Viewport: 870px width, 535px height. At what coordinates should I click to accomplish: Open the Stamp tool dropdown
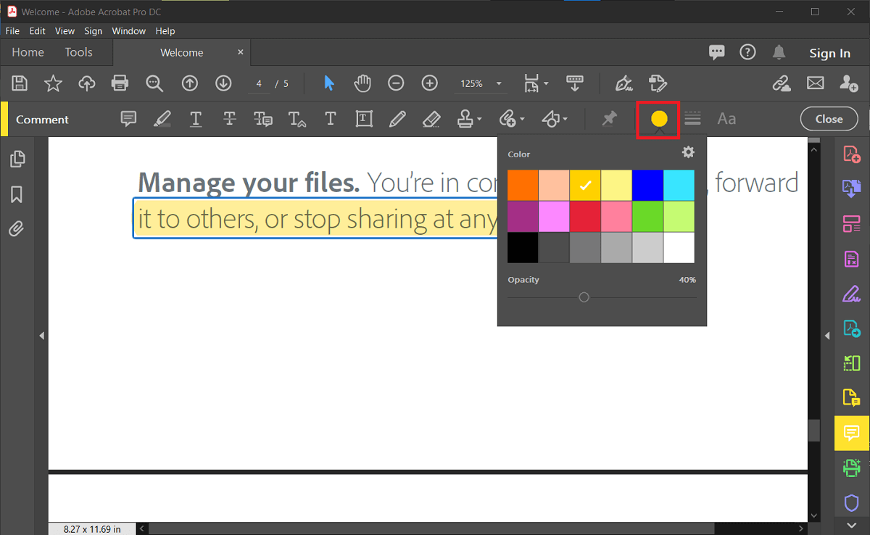tap(467, 118)
